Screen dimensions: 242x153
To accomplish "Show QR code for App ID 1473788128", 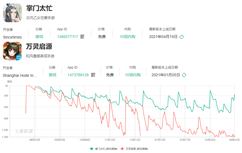I will [93, 75].
